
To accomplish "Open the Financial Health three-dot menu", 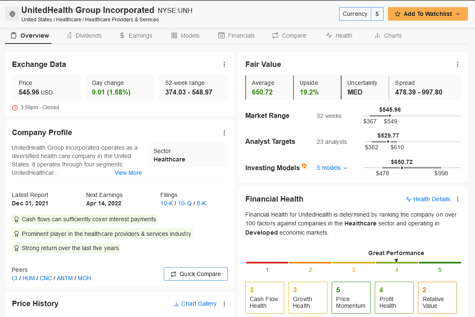I will (458, 199).
